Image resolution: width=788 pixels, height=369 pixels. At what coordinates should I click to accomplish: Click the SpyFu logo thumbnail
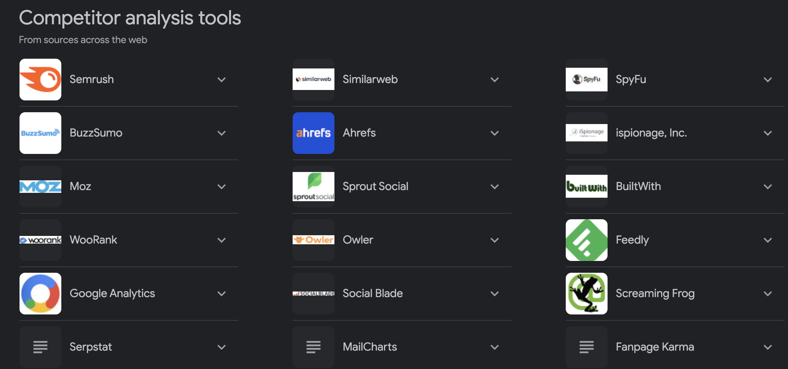pyautogui.click(x=587, y=80)
